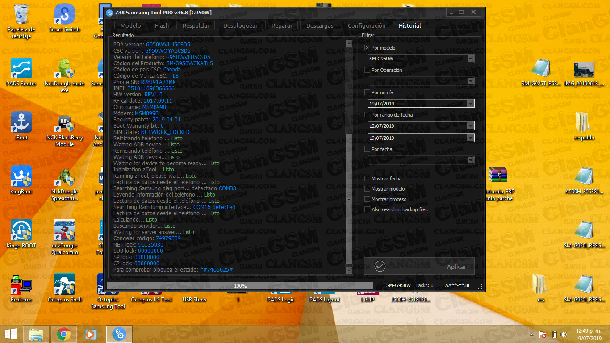
Task: Open the Action Center flag tray icon
Action: click(x=543, y=334)
